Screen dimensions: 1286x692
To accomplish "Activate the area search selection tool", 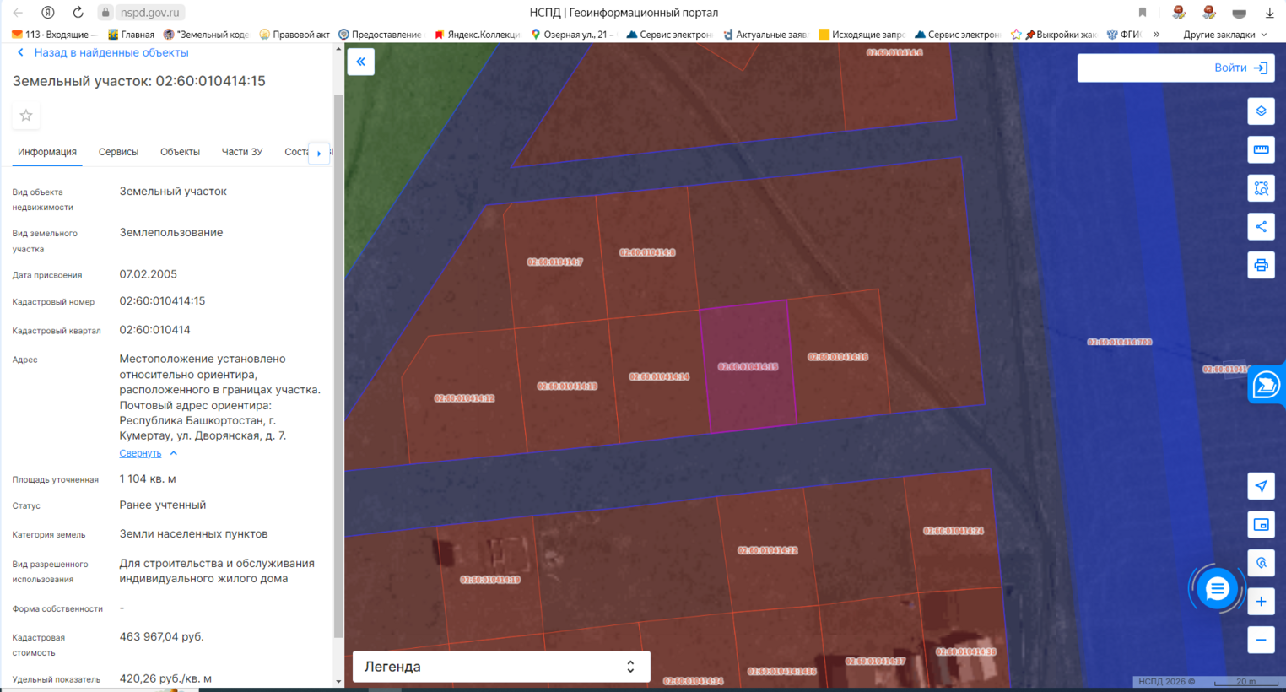I will (x=1261, y=188).
